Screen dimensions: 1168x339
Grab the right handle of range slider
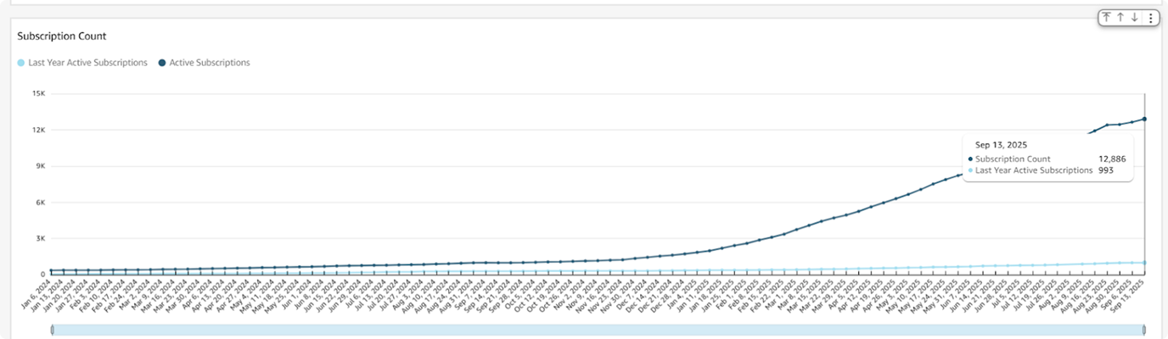[1144, 329]
